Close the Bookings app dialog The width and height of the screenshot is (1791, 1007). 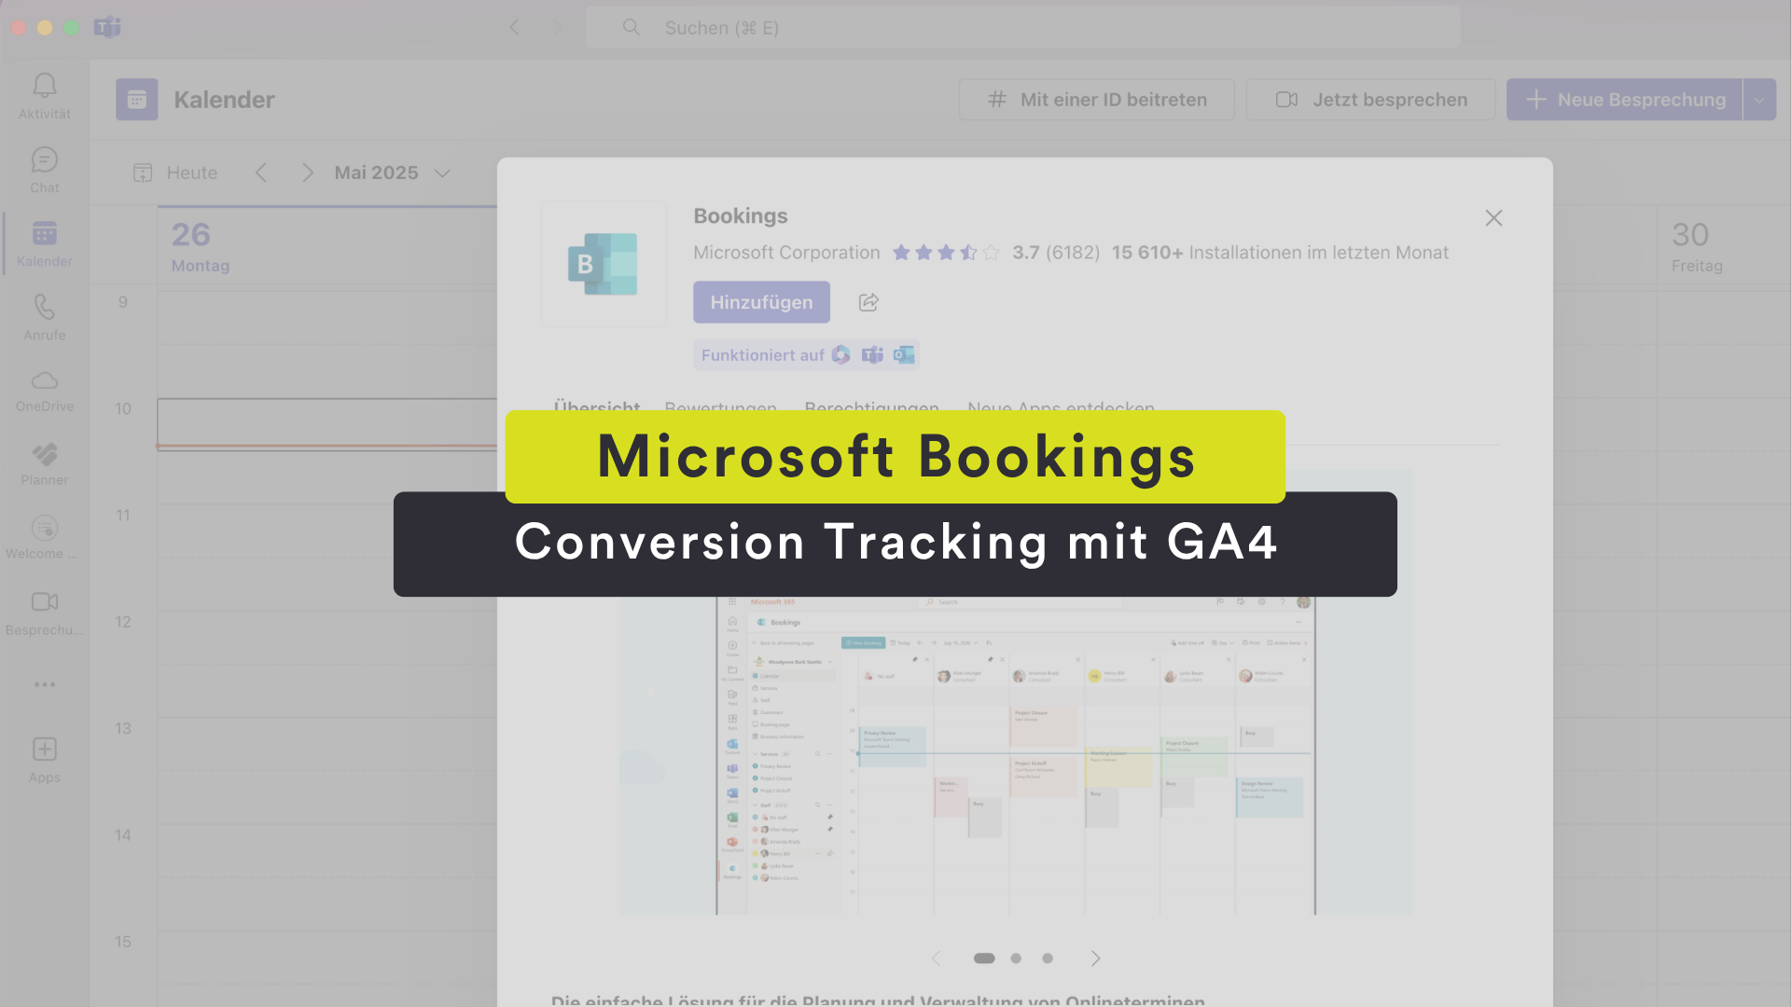(1493, 217)
